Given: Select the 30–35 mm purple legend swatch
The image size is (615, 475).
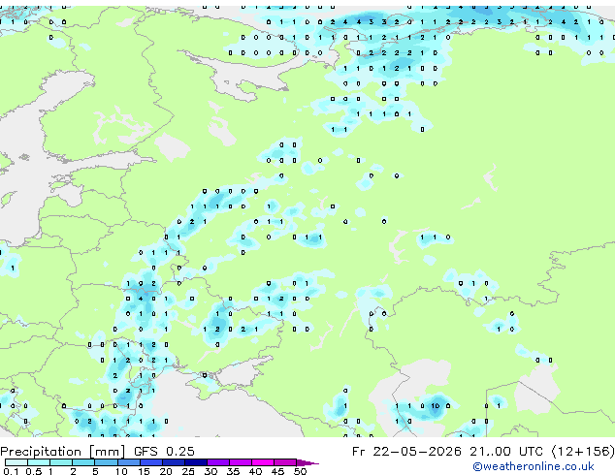Looking at the screenshot, I should tap(218, 462).
